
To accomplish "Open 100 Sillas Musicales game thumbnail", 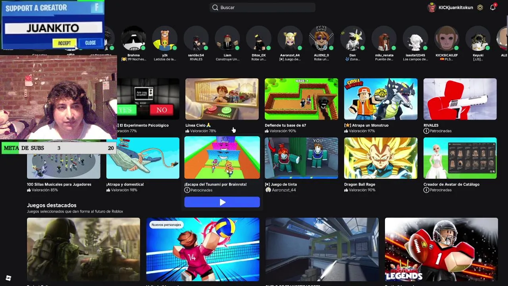I will (63, 167).
